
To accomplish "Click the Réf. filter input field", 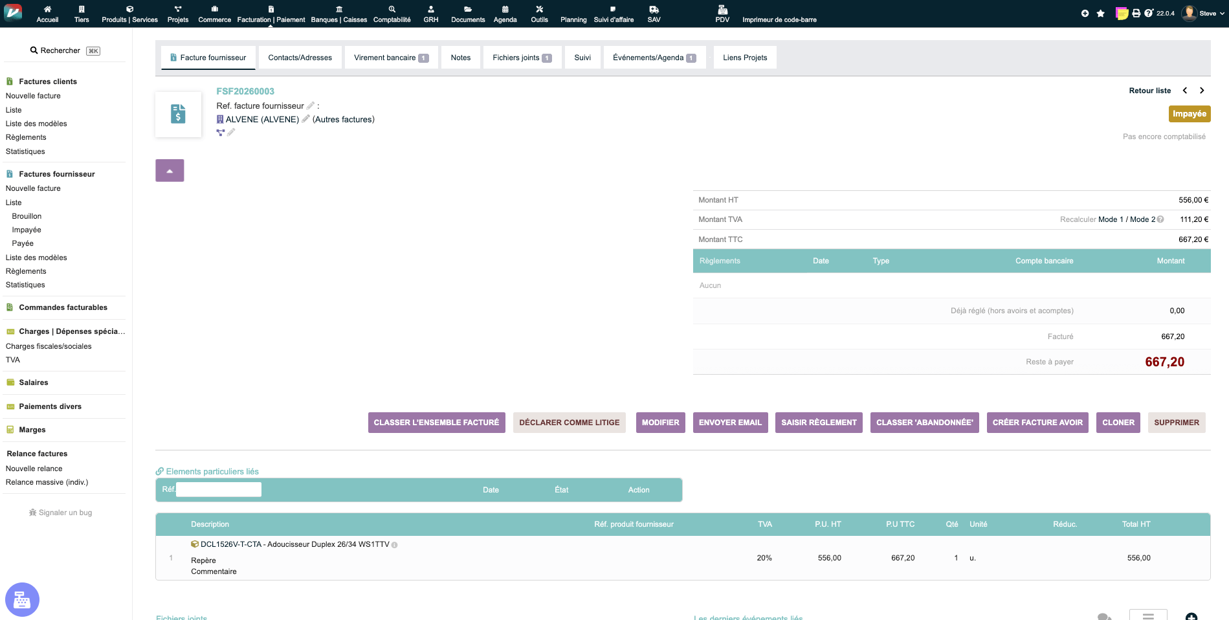I will tap(219, 490).
